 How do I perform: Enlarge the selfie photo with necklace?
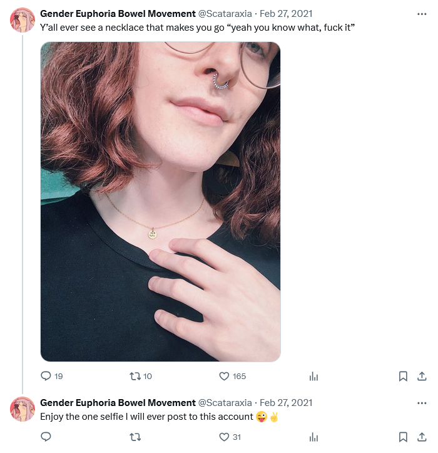[160, 202]
